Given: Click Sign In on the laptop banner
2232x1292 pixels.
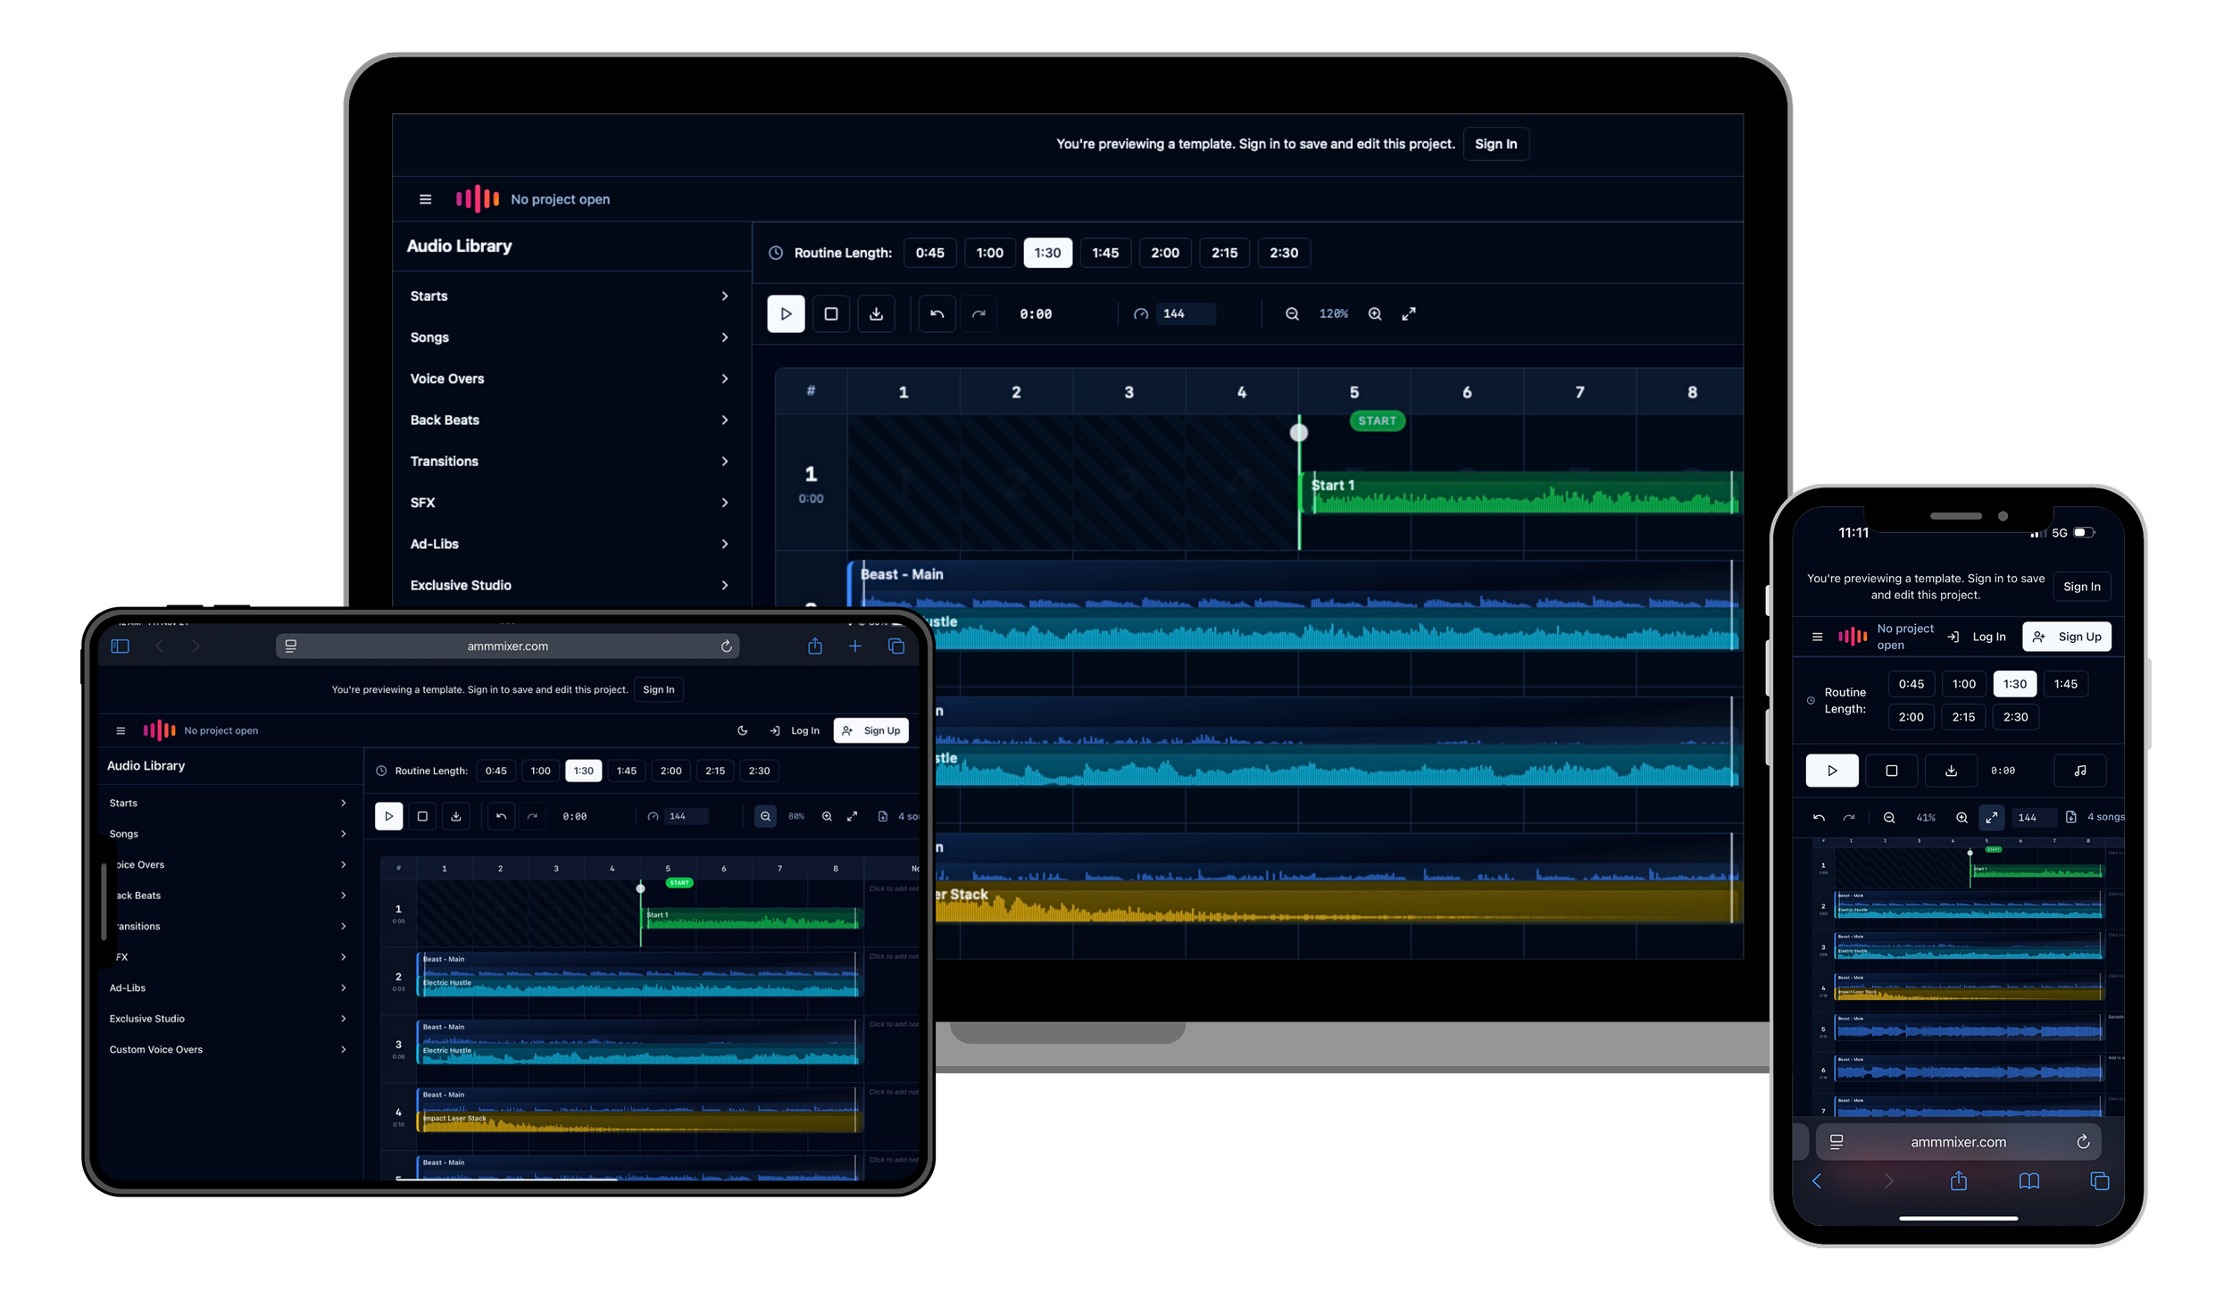Looking at the screenshot, I should click(x=1495, y=144).
